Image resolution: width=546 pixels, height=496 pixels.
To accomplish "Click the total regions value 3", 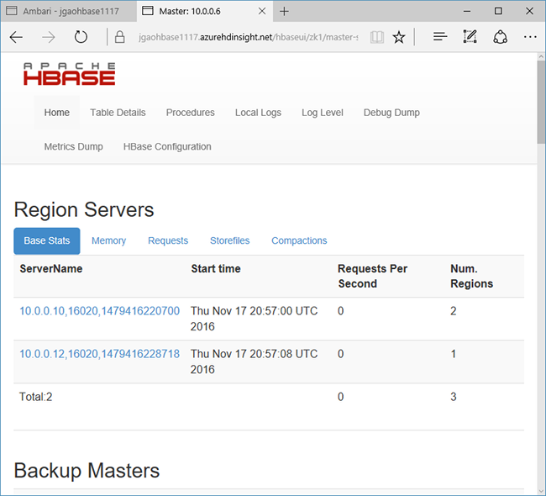I will tap(453, 397).
